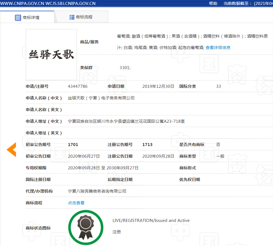Click the 商标详情 tab list icon
Viewport: 273px width, 246px height.
click(18, 18)
